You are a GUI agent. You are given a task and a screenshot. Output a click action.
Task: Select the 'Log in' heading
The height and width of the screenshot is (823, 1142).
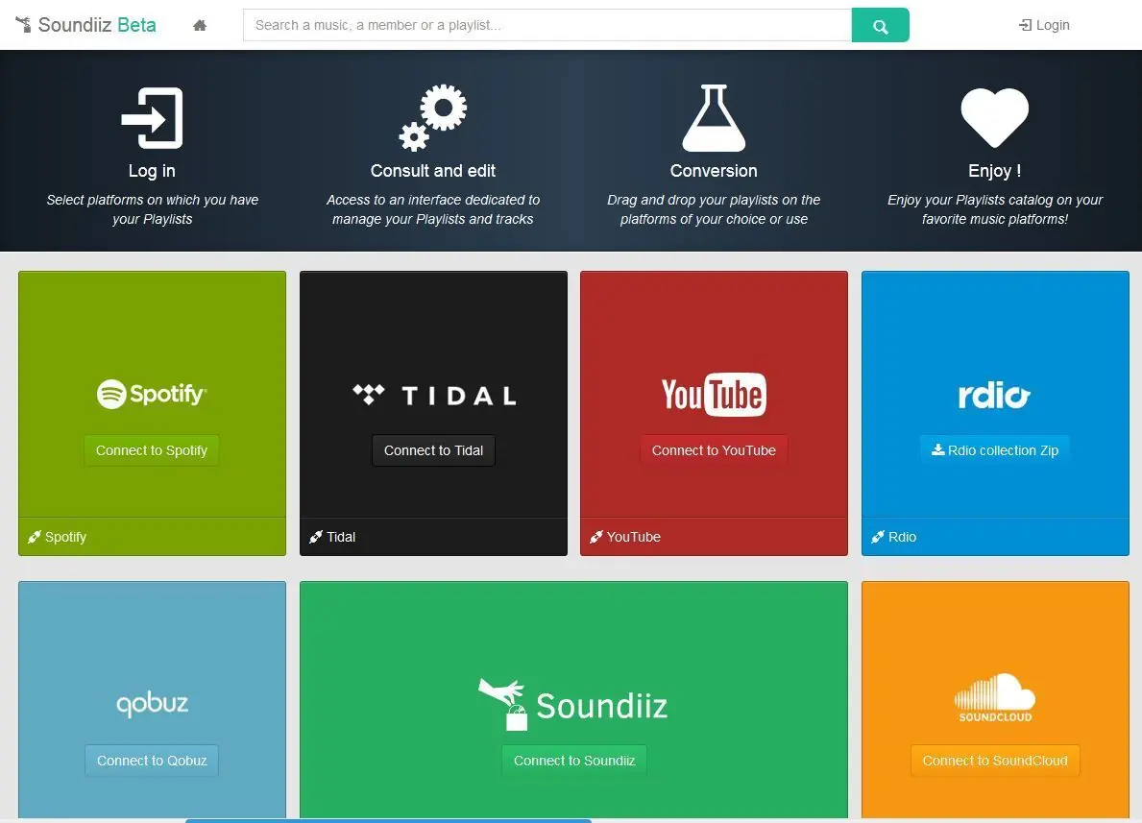click(x=152, y=170)
